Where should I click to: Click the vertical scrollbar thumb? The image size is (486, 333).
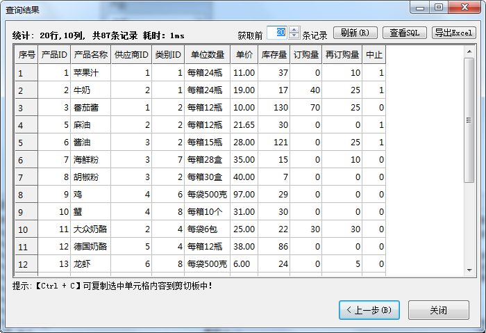click(x=470, y=120)
